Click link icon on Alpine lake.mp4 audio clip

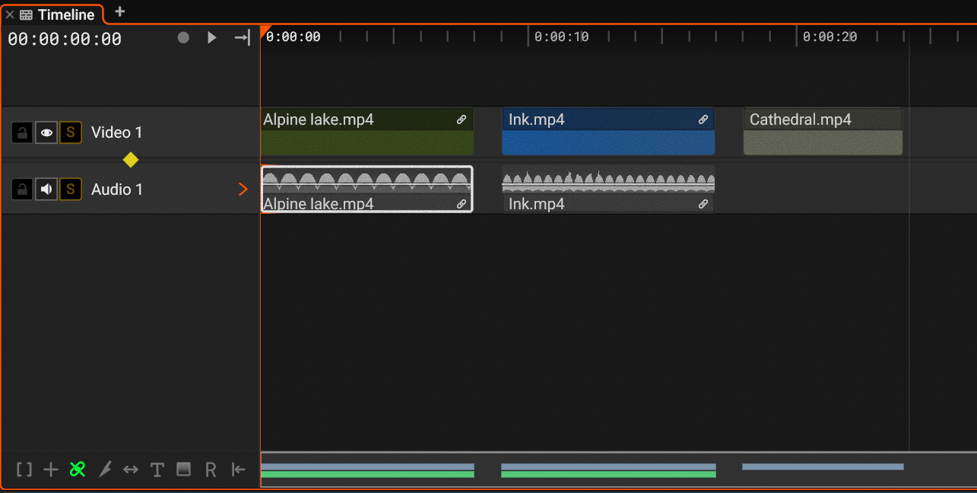click(x=462, y=204)
